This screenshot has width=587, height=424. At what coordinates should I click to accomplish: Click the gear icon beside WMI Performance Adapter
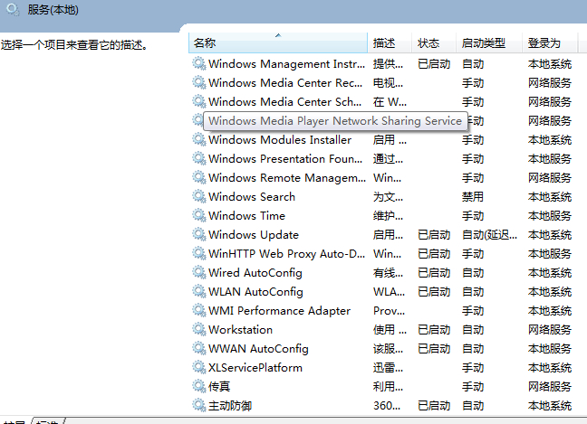point(199,311)
